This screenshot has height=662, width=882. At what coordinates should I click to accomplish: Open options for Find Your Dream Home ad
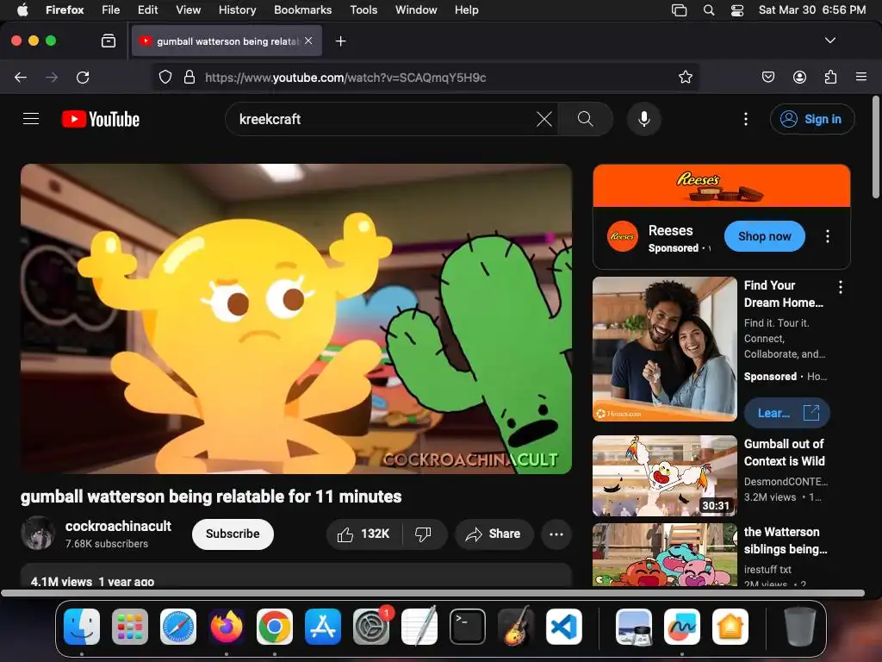[x=841, y=287]
